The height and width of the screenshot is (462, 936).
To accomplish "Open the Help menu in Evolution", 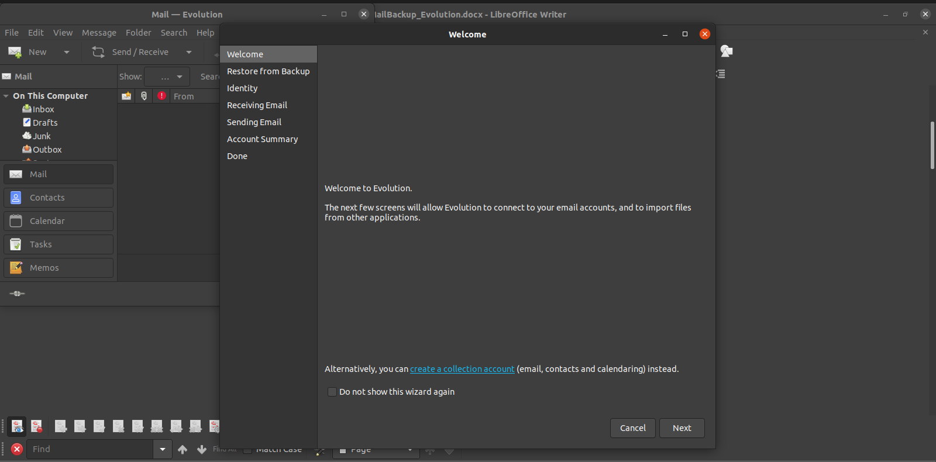I will 205,33.
